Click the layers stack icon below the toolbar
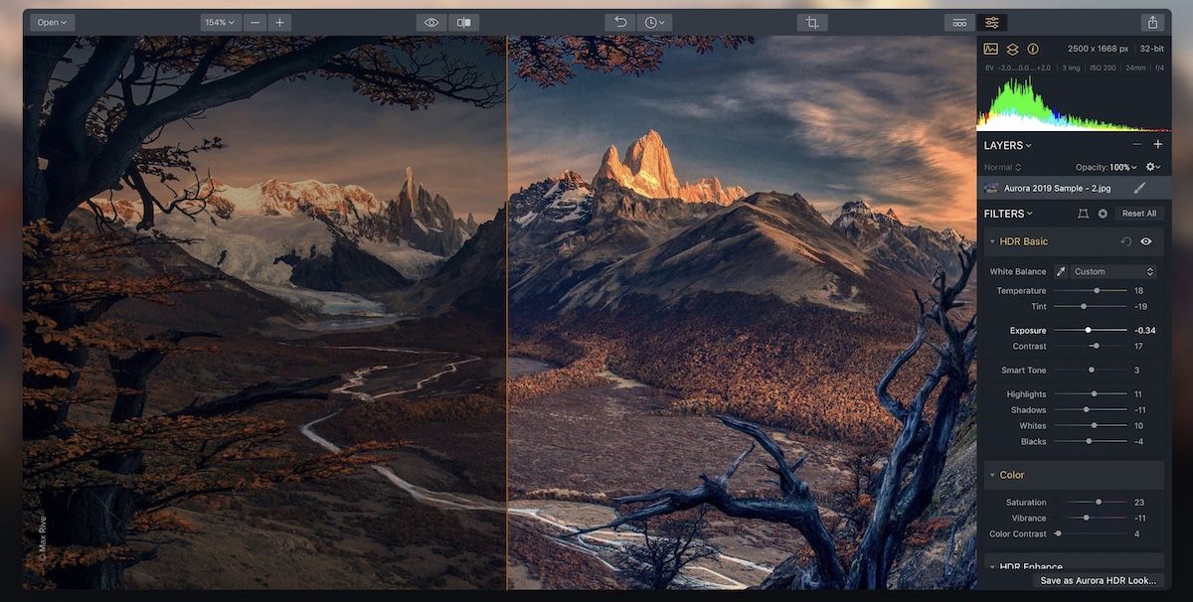Viewport: 1193px width, 602px height. pyautogui.click(x=1012, y=49)
